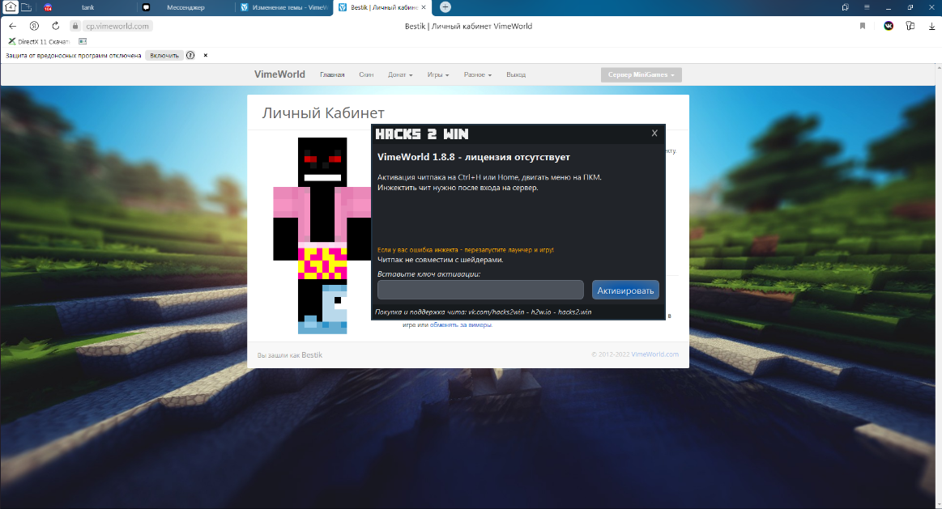This screenshot has height=509, width=942.
Task: Click the 'Читпак не совместим с шейдерами' text
Action: pos(441,260)
